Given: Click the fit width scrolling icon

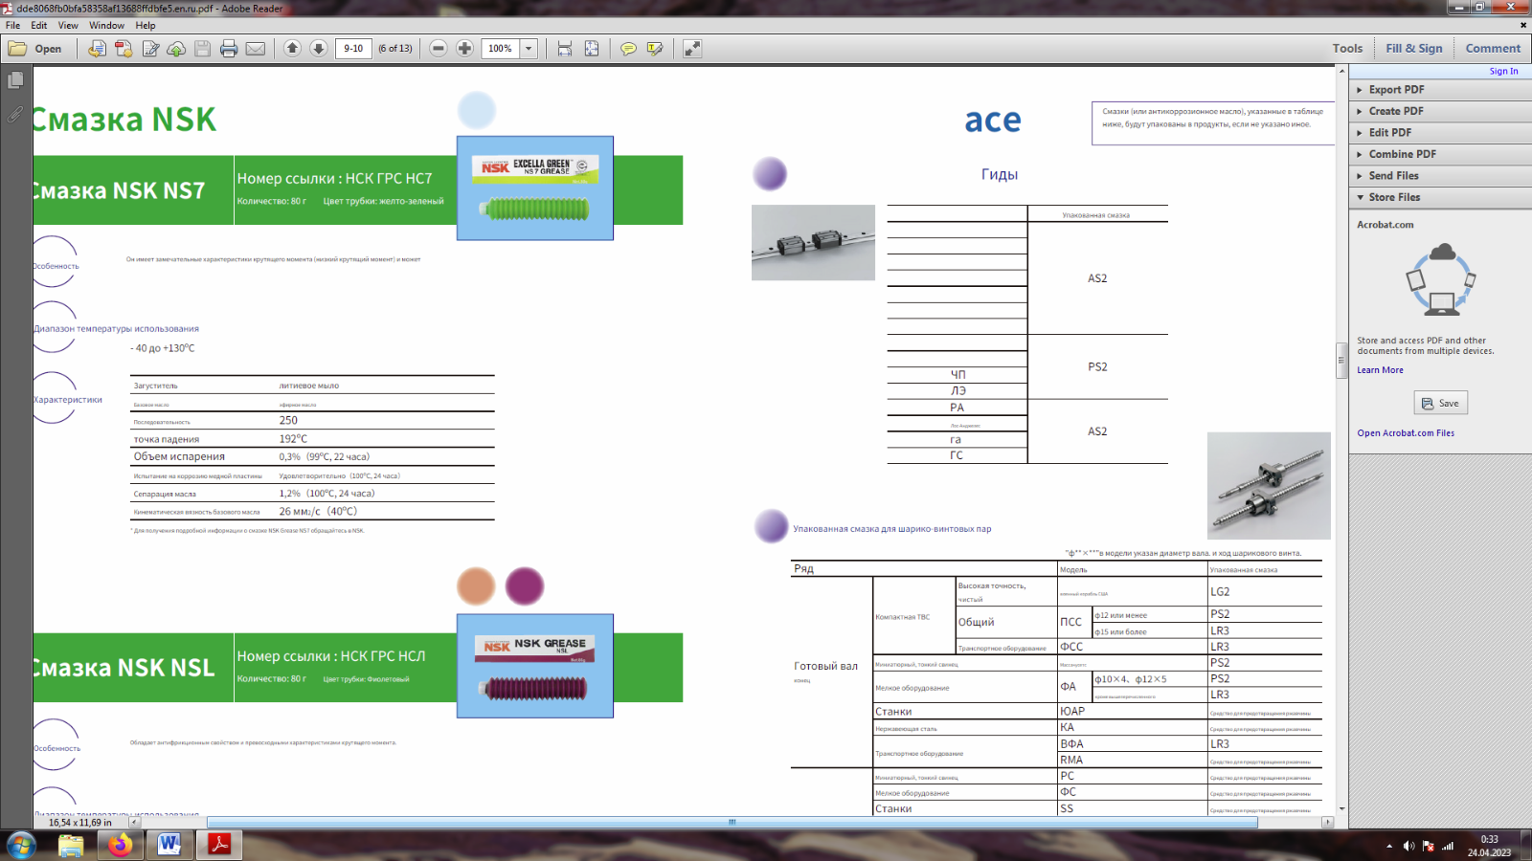Looking at the screenshot, I should [565, 48].
